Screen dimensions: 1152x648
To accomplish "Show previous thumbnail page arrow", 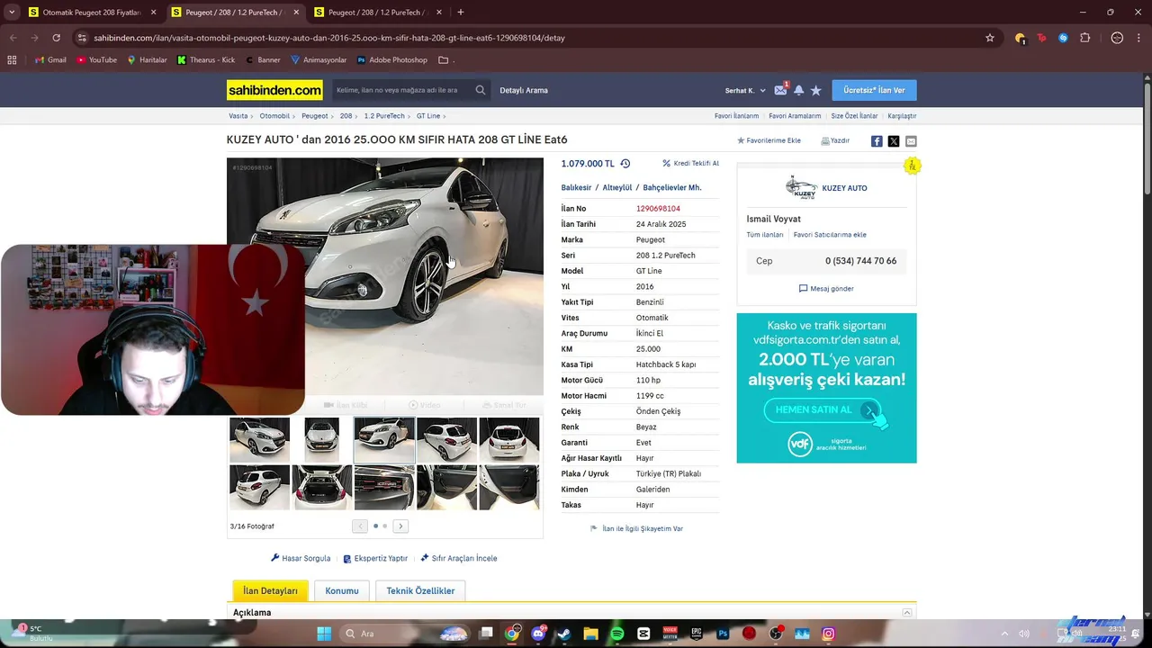I will (x=360, y=526).
